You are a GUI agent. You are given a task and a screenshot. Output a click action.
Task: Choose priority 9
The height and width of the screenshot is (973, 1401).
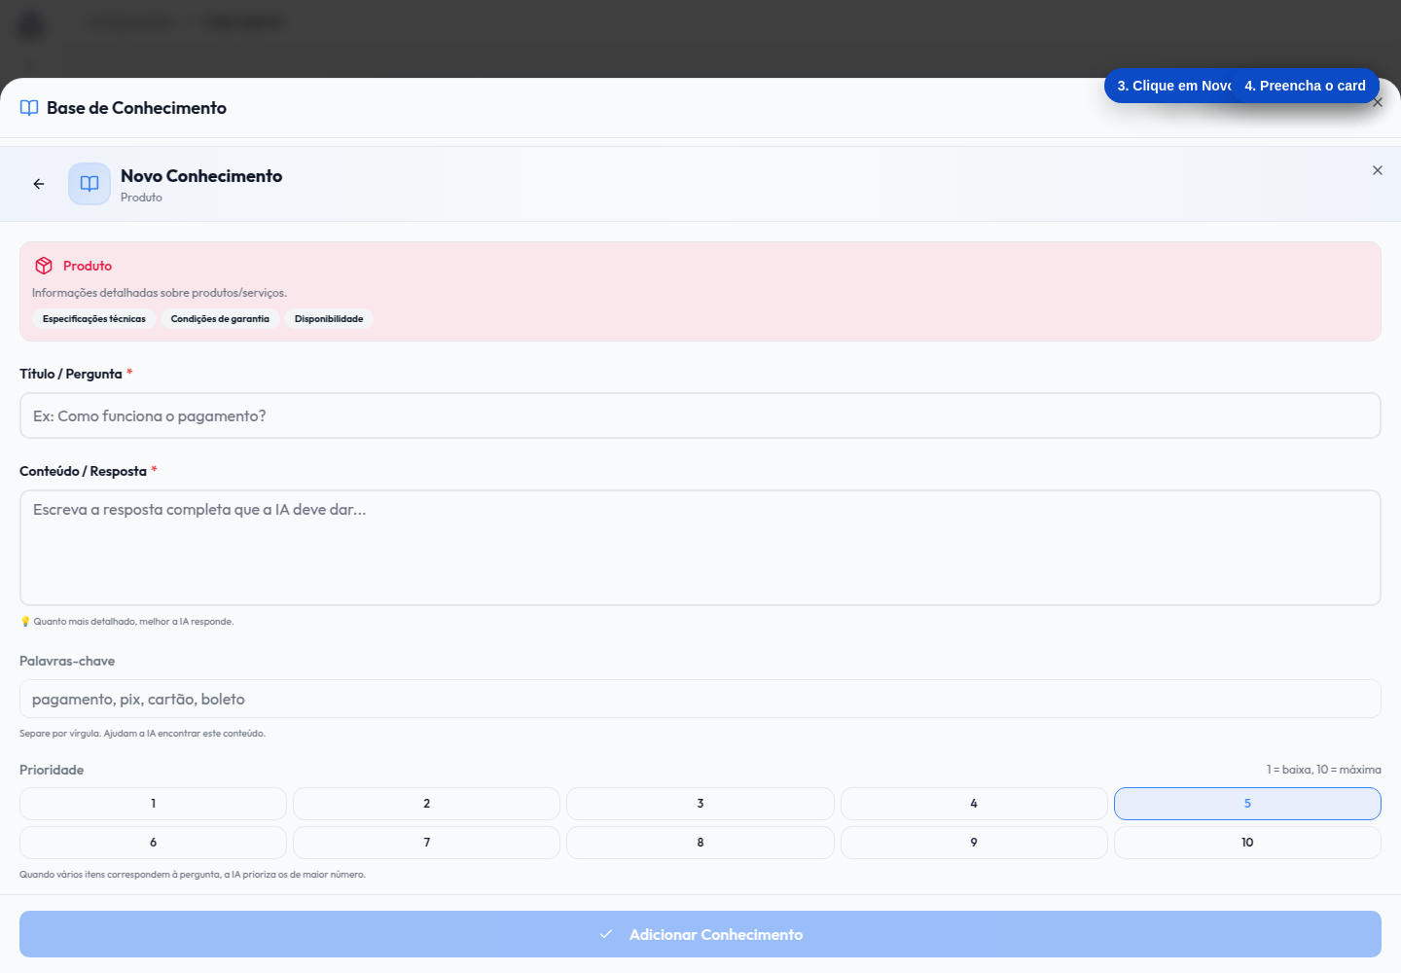(974, 843)
